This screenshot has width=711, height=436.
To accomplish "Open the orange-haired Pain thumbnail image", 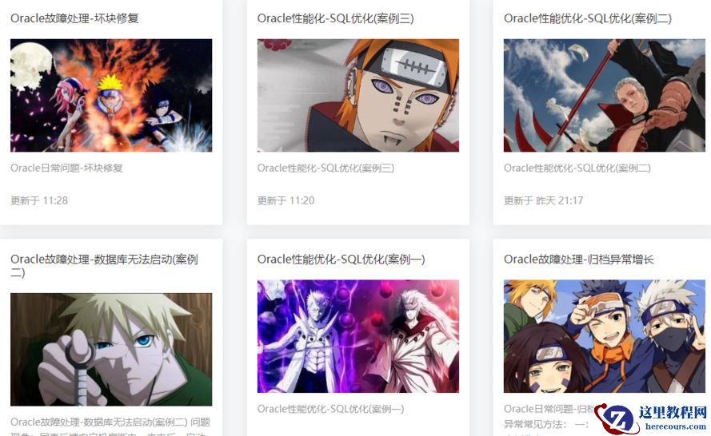I will (357, 95).
